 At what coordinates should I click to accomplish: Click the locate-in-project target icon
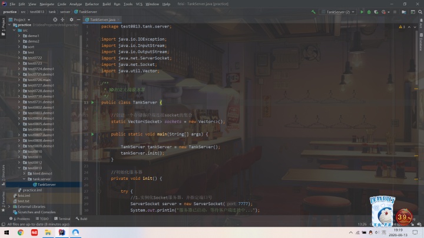(55, 20)
